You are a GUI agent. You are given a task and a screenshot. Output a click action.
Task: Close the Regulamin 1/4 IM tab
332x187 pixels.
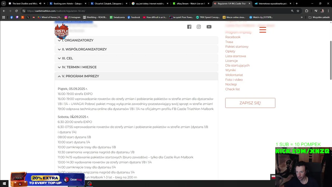tap(250, 4)
